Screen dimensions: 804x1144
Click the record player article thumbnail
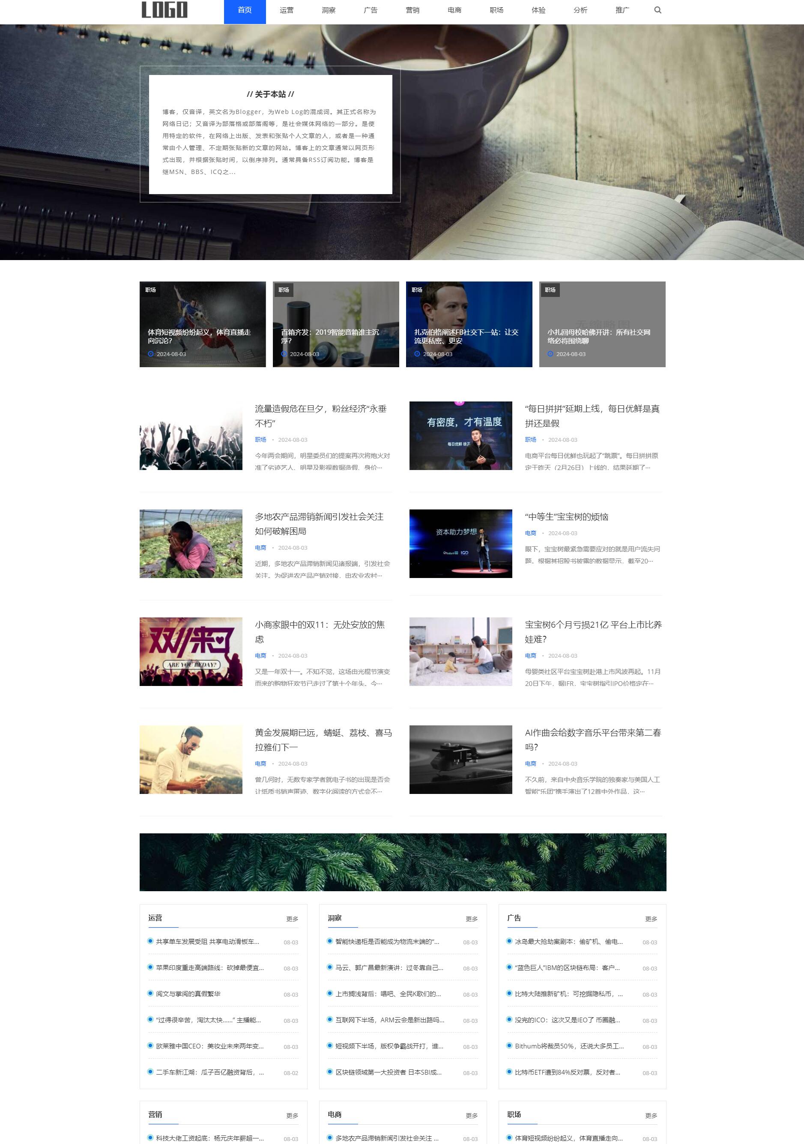[x=460, y=759]
